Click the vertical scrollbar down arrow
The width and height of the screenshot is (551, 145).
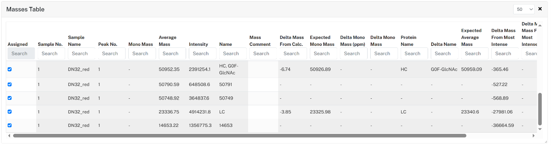coord(540,129)
